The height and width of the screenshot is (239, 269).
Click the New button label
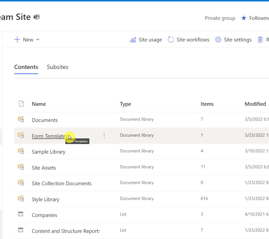tap(28, 40)
